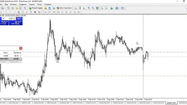Open the chart templates icon

pyautogui.click(x=122, y=8)
